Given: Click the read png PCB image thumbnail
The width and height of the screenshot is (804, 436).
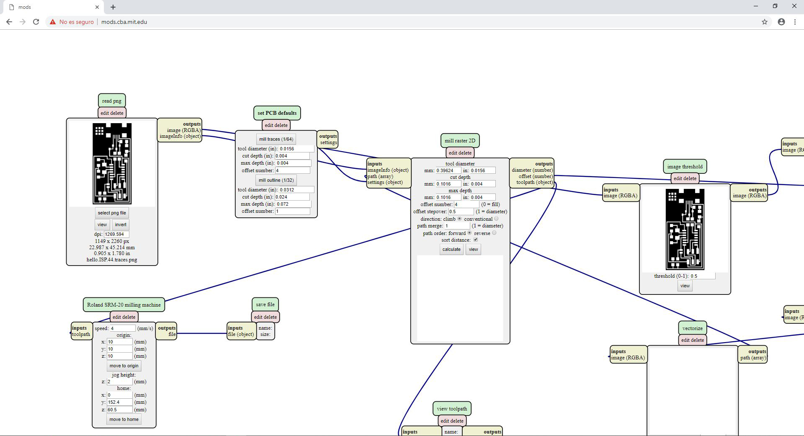Looking at the screenshot, I should pyautogui.click(x=112, y=163).
